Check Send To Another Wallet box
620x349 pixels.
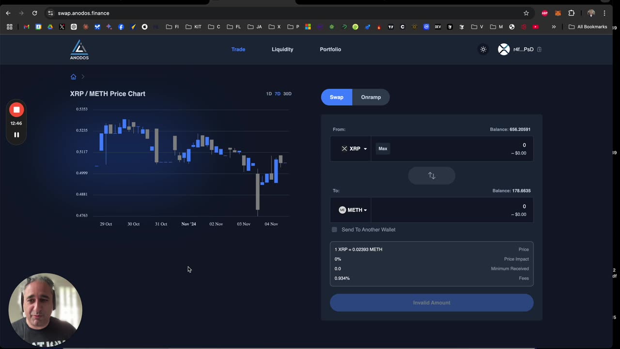pyautogui.click(x=334, y=229)
